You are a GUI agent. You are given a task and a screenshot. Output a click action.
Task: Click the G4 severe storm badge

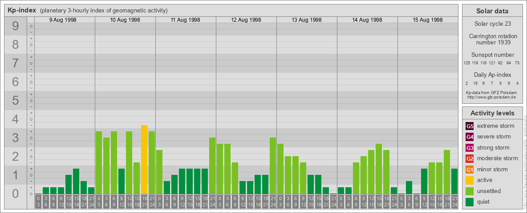click(470, 137)
